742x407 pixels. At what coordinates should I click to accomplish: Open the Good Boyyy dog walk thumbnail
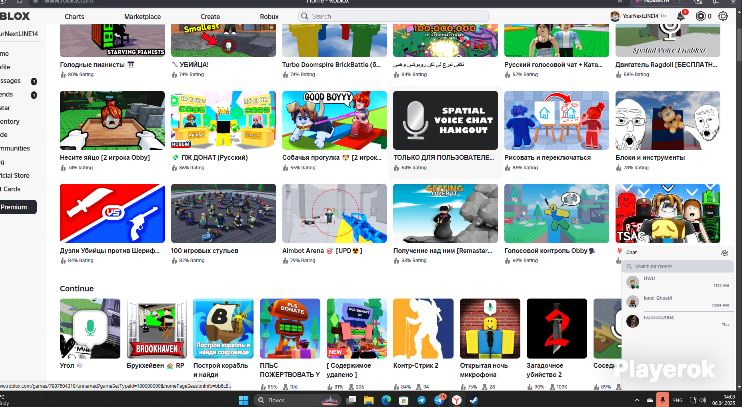[x=334, y=120]
